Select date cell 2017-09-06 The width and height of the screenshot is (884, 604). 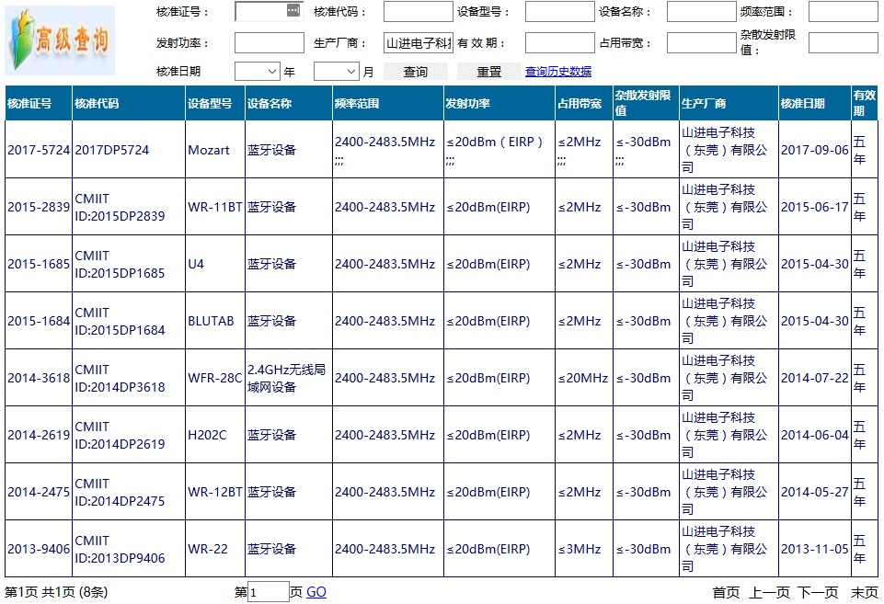tap(815, 150)
